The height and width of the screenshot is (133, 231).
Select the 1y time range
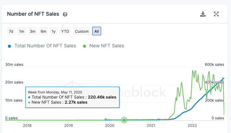pos(54,31)
